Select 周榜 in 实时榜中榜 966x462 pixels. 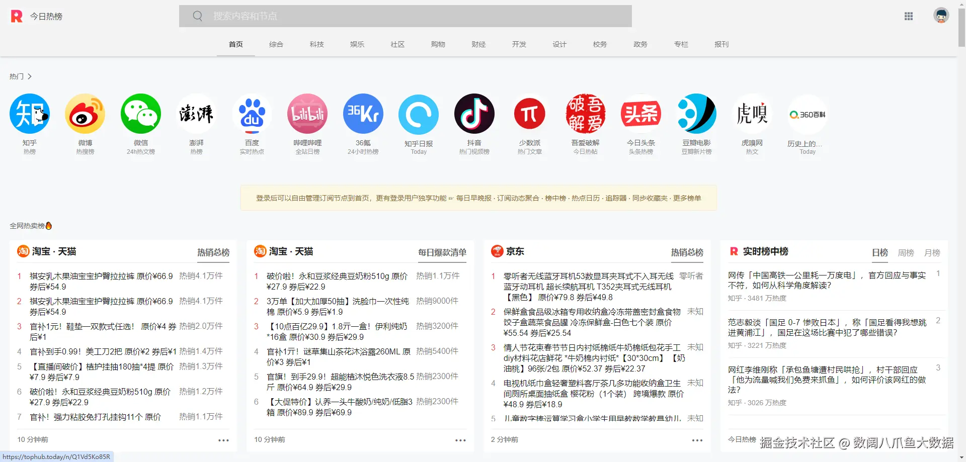906,253
